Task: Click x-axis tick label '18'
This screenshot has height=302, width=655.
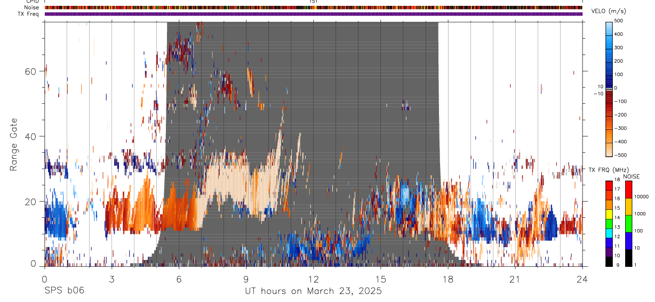Action: tap(448, 279)
